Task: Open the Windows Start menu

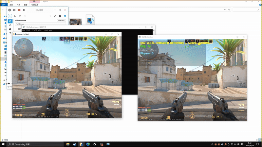Action: [x=3, y=144]
